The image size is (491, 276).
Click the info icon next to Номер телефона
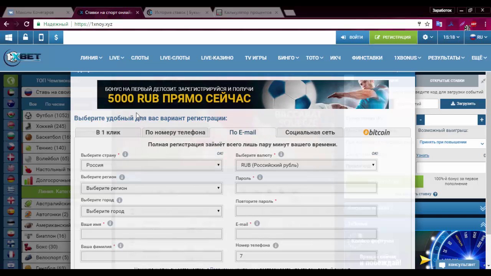click(x=275, y=245)
